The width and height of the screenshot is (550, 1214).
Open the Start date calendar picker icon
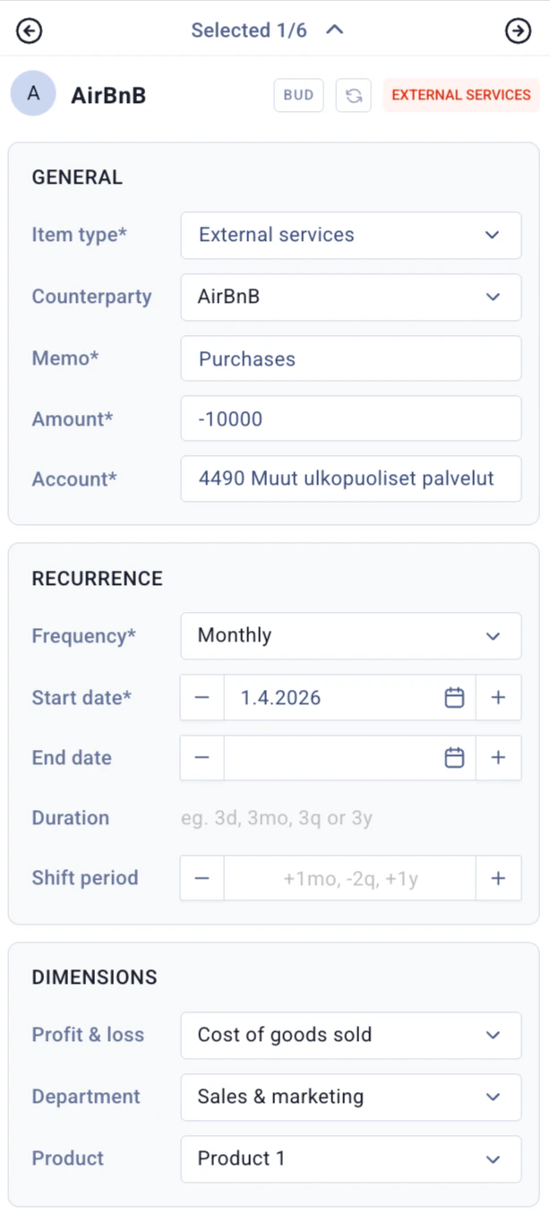pos(454,698)
